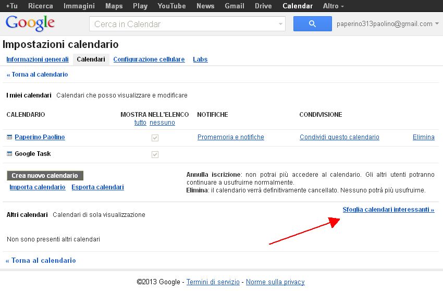The width and height of the screenshot is (443, 291).
Task: Click Crea nuovo calendario button
Action: pyautogui.click(x=45, y=176)
